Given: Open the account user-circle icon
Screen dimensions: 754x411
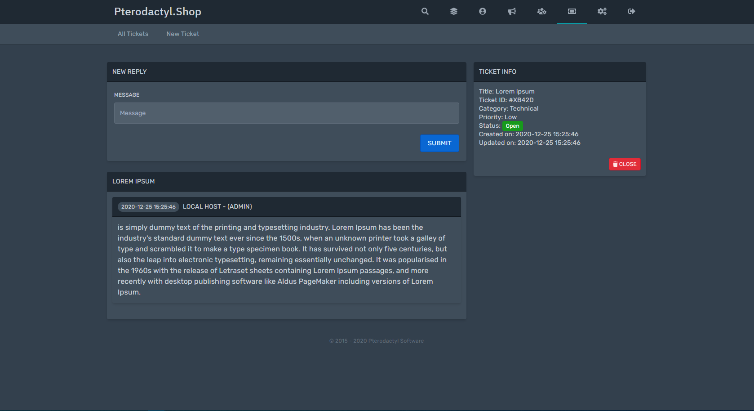Looking at the screenshot, I should (482, 11).
